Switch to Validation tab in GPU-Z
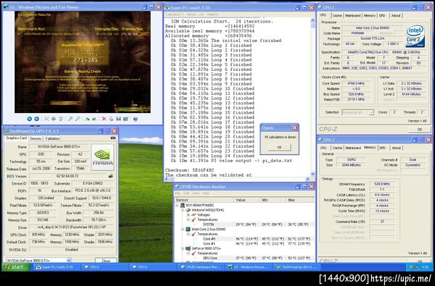435x286 pixels. (x=52, y=138)
